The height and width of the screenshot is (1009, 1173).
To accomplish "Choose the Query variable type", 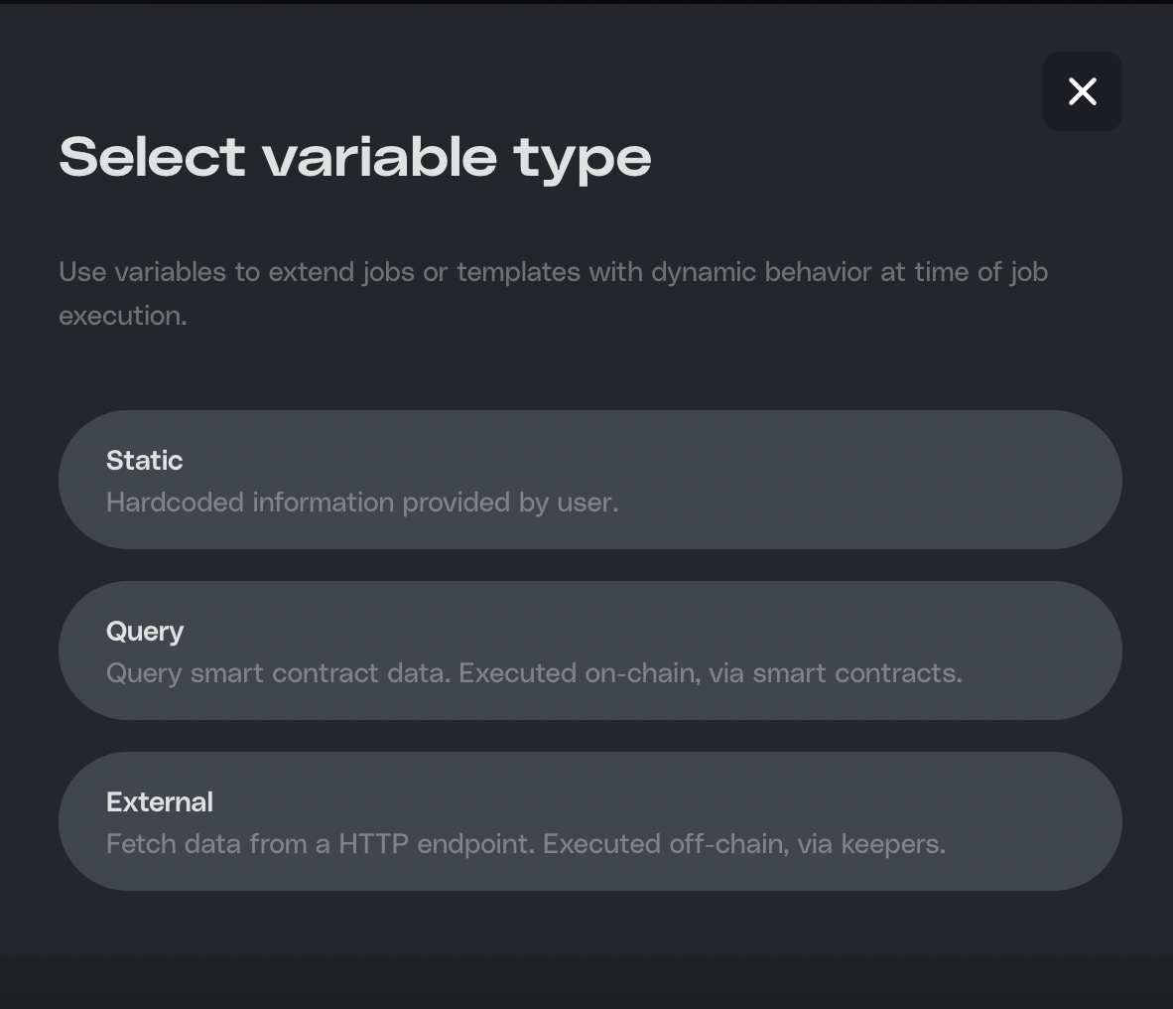I will [x=589, y=650].
